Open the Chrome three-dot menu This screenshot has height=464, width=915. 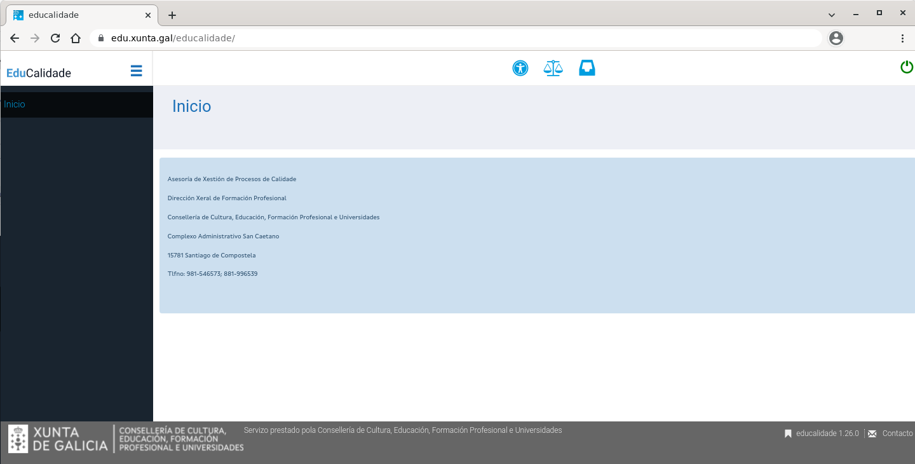tap(902, 38)
